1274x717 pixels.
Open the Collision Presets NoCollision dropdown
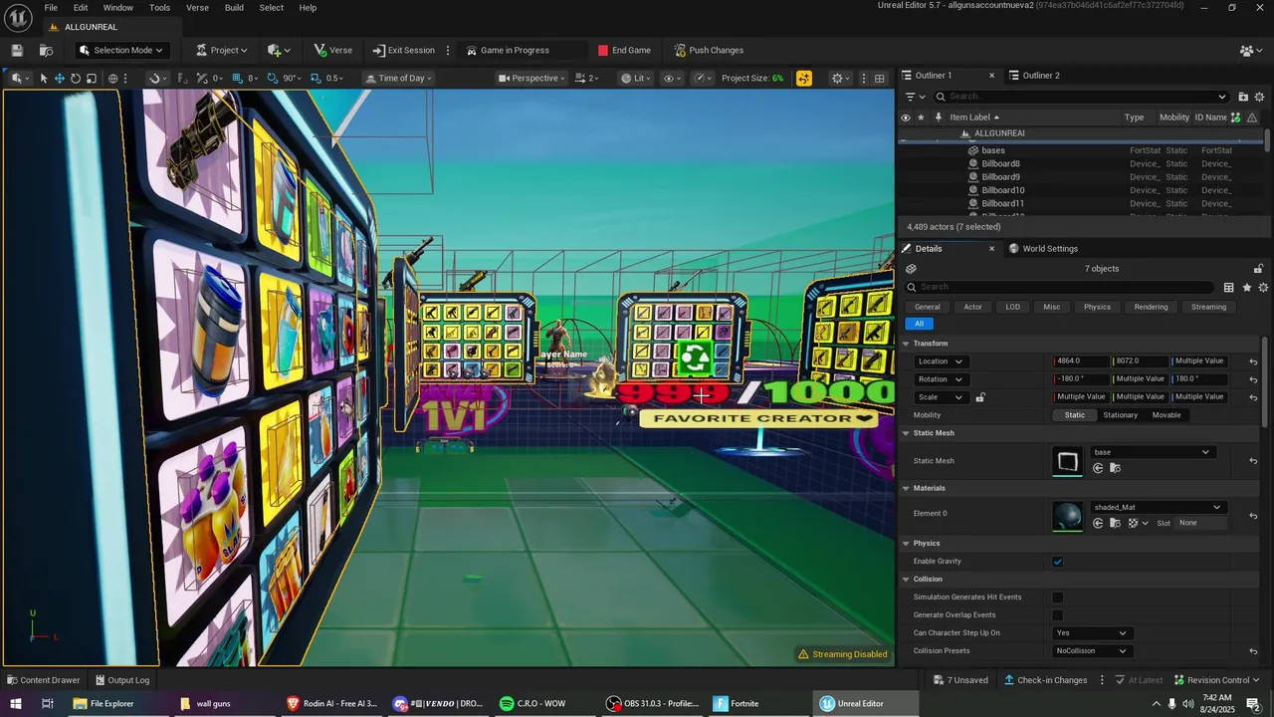[x=1092, y=651]
